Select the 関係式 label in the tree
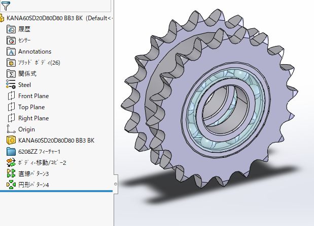 [x=27, y=74]
